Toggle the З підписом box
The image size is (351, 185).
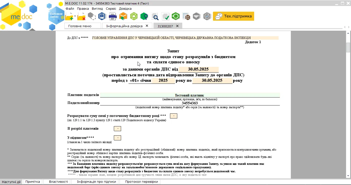click(x=117, y=138)
